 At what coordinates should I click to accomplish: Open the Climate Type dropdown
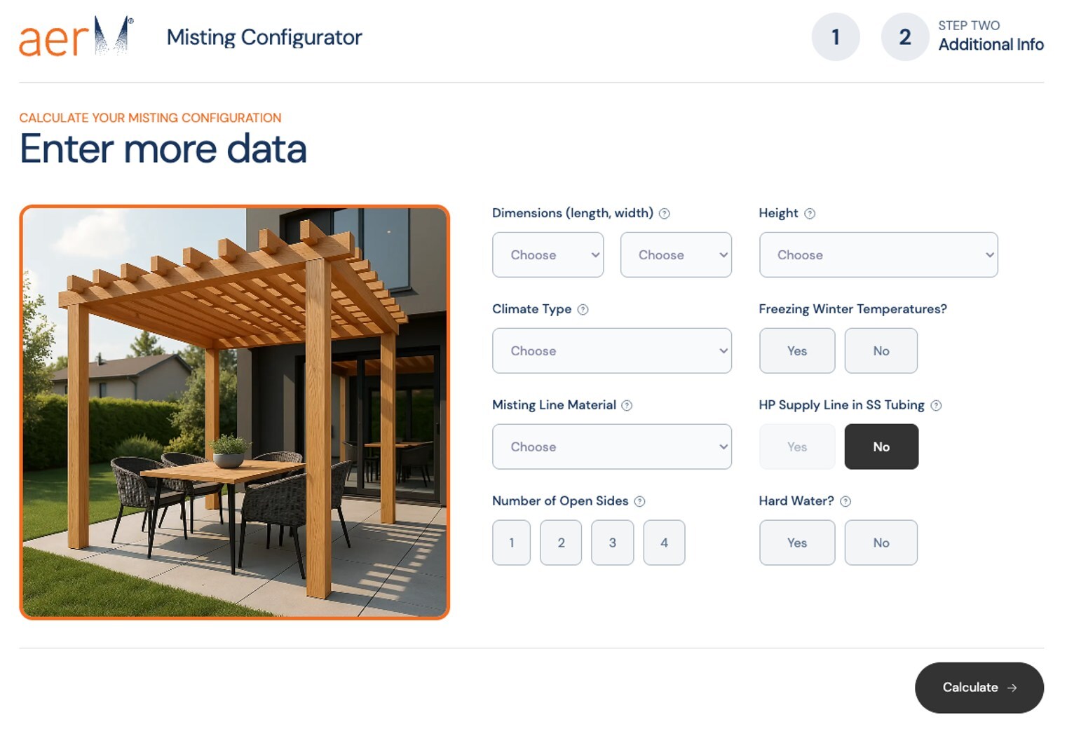611,351
